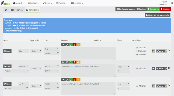Toggle Inverser checkbox for Etat command
This screenshot has height=96, width=174.
(137, 54)
